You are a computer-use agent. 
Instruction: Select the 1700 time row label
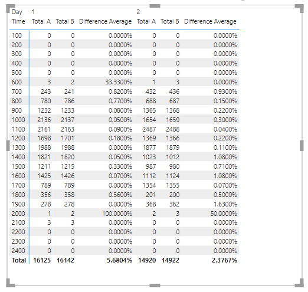point(18,185)
